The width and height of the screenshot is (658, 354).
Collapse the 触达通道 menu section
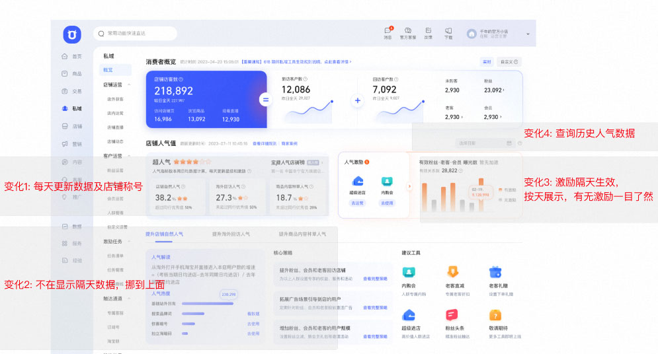(129, 299)
